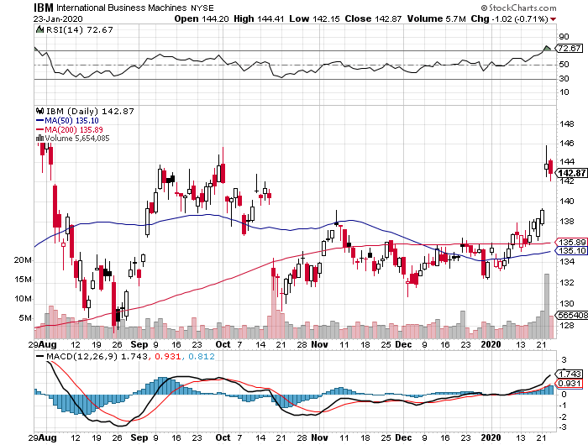588x445 pixels.
Task: Click the RSI(14) 72.67 legend label
Action: click(79, 30)
